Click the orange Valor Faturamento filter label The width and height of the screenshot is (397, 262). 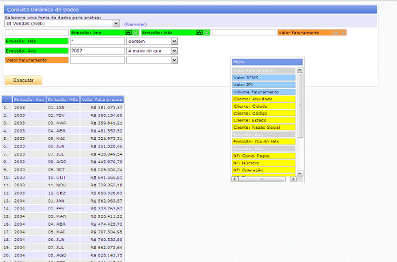point(37,60)
